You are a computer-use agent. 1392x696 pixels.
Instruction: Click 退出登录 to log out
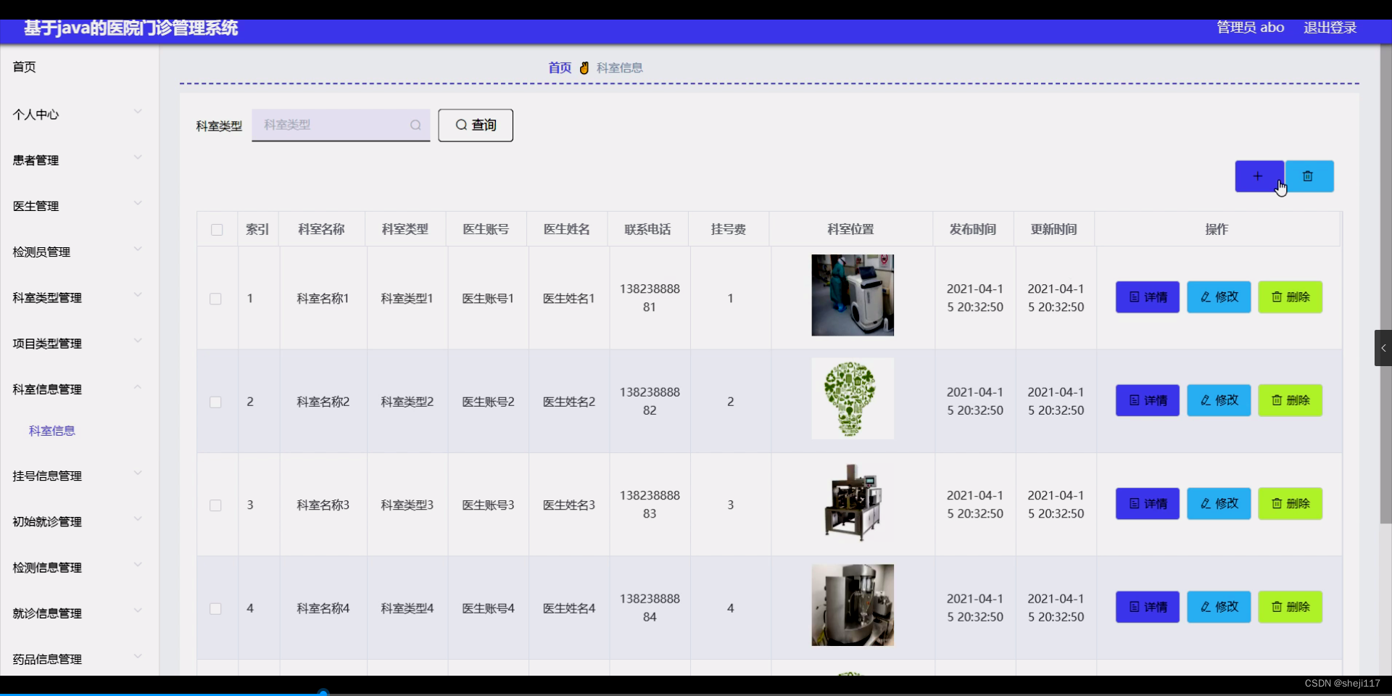[1330, 28]
